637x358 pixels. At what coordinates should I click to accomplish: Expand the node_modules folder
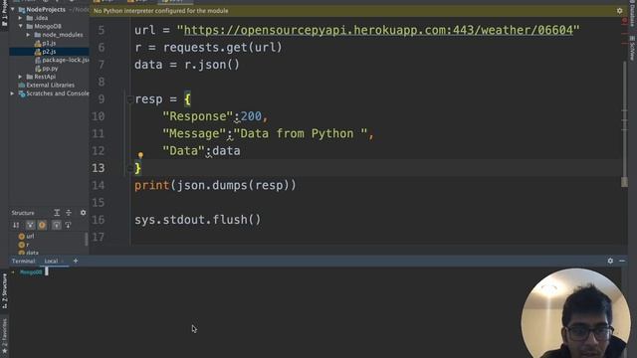point(28,35)
